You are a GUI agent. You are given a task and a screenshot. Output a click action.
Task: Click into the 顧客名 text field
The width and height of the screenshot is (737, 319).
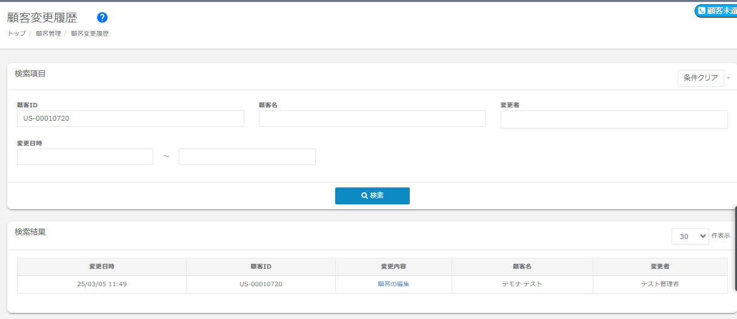click(372, 118)
